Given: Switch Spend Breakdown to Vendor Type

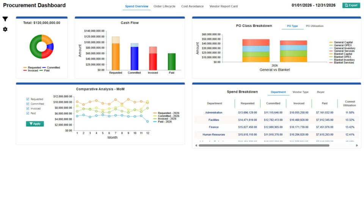Looking at the screenshot, I should (x=300, y=92).
